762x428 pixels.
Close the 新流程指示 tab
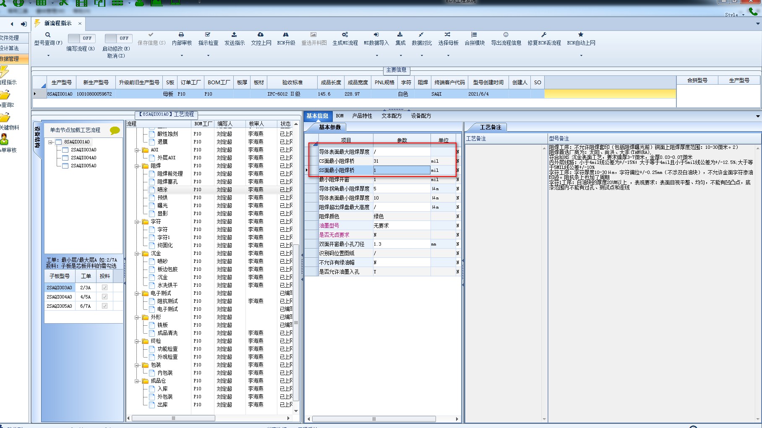(80, 23)
